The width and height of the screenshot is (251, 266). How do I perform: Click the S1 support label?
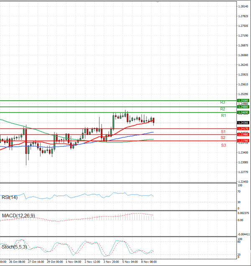click(x=223, y=132)
